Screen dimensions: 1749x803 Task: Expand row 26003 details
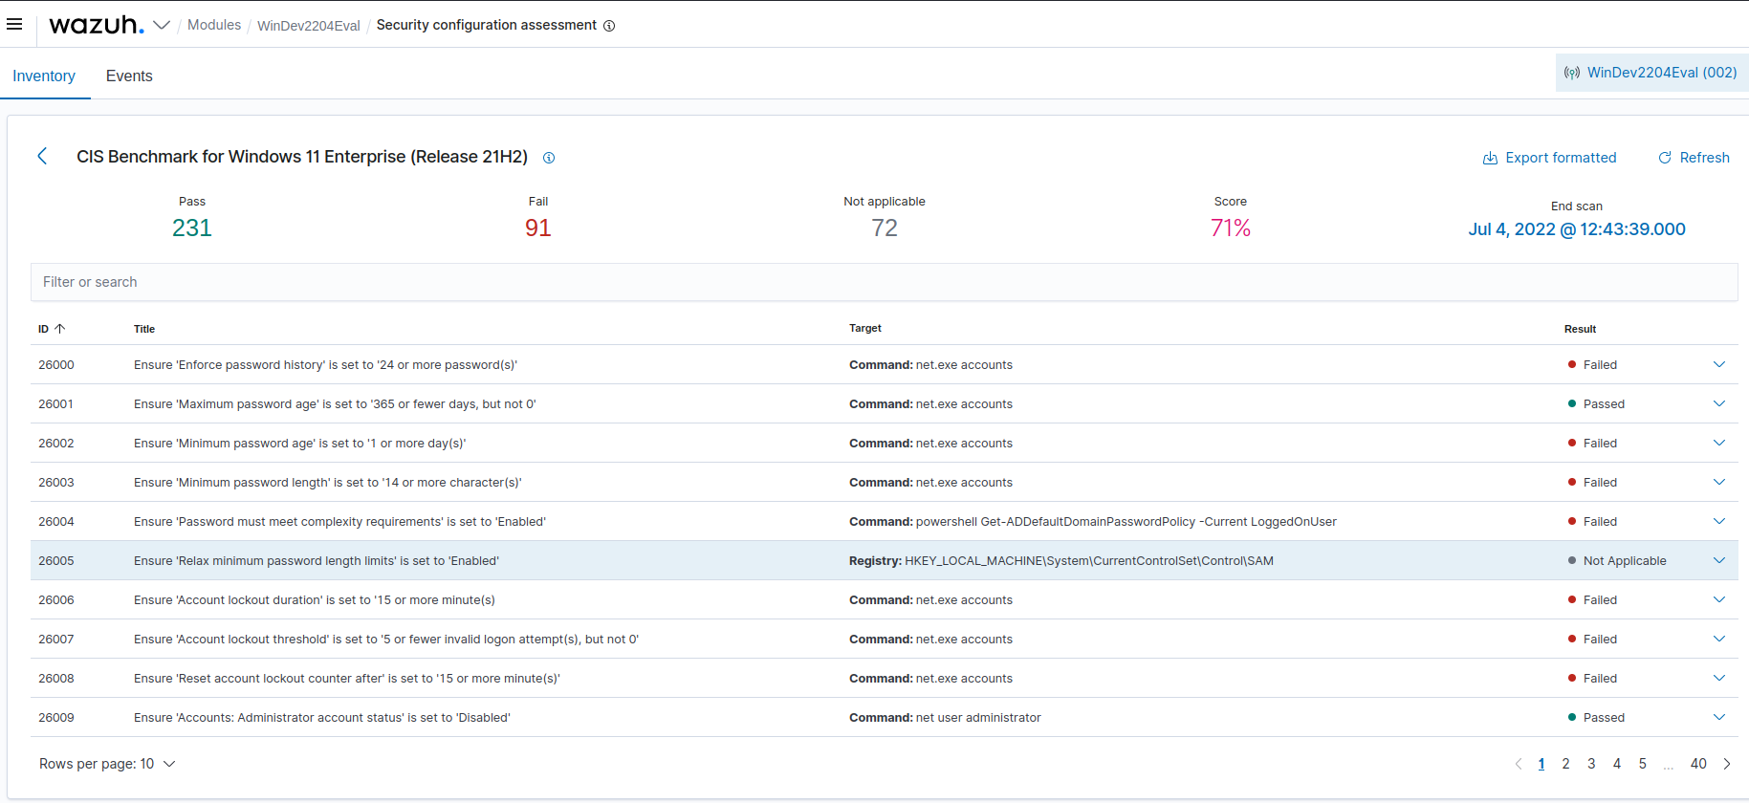pyautogui.click(x=1719, y=482)
